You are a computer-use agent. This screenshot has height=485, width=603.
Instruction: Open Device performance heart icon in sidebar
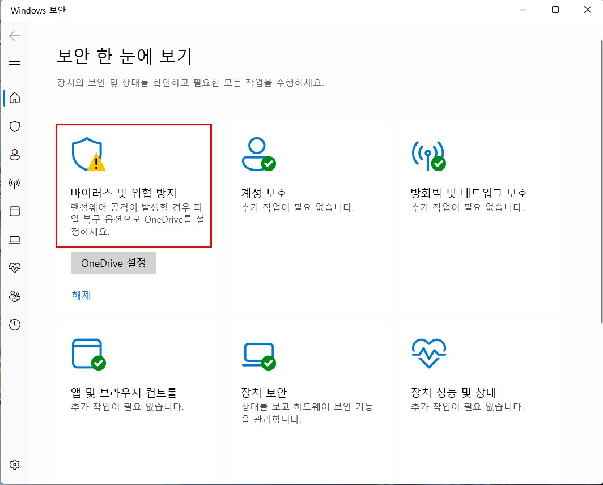pos(15,267)
